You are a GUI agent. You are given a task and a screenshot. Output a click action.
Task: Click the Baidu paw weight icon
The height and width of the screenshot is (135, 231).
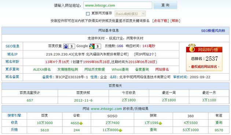pyautogui.click(x=66, y=46)
